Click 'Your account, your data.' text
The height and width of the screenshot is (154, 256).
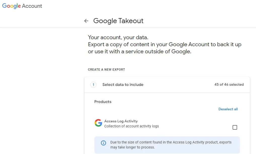click(118, 37)
